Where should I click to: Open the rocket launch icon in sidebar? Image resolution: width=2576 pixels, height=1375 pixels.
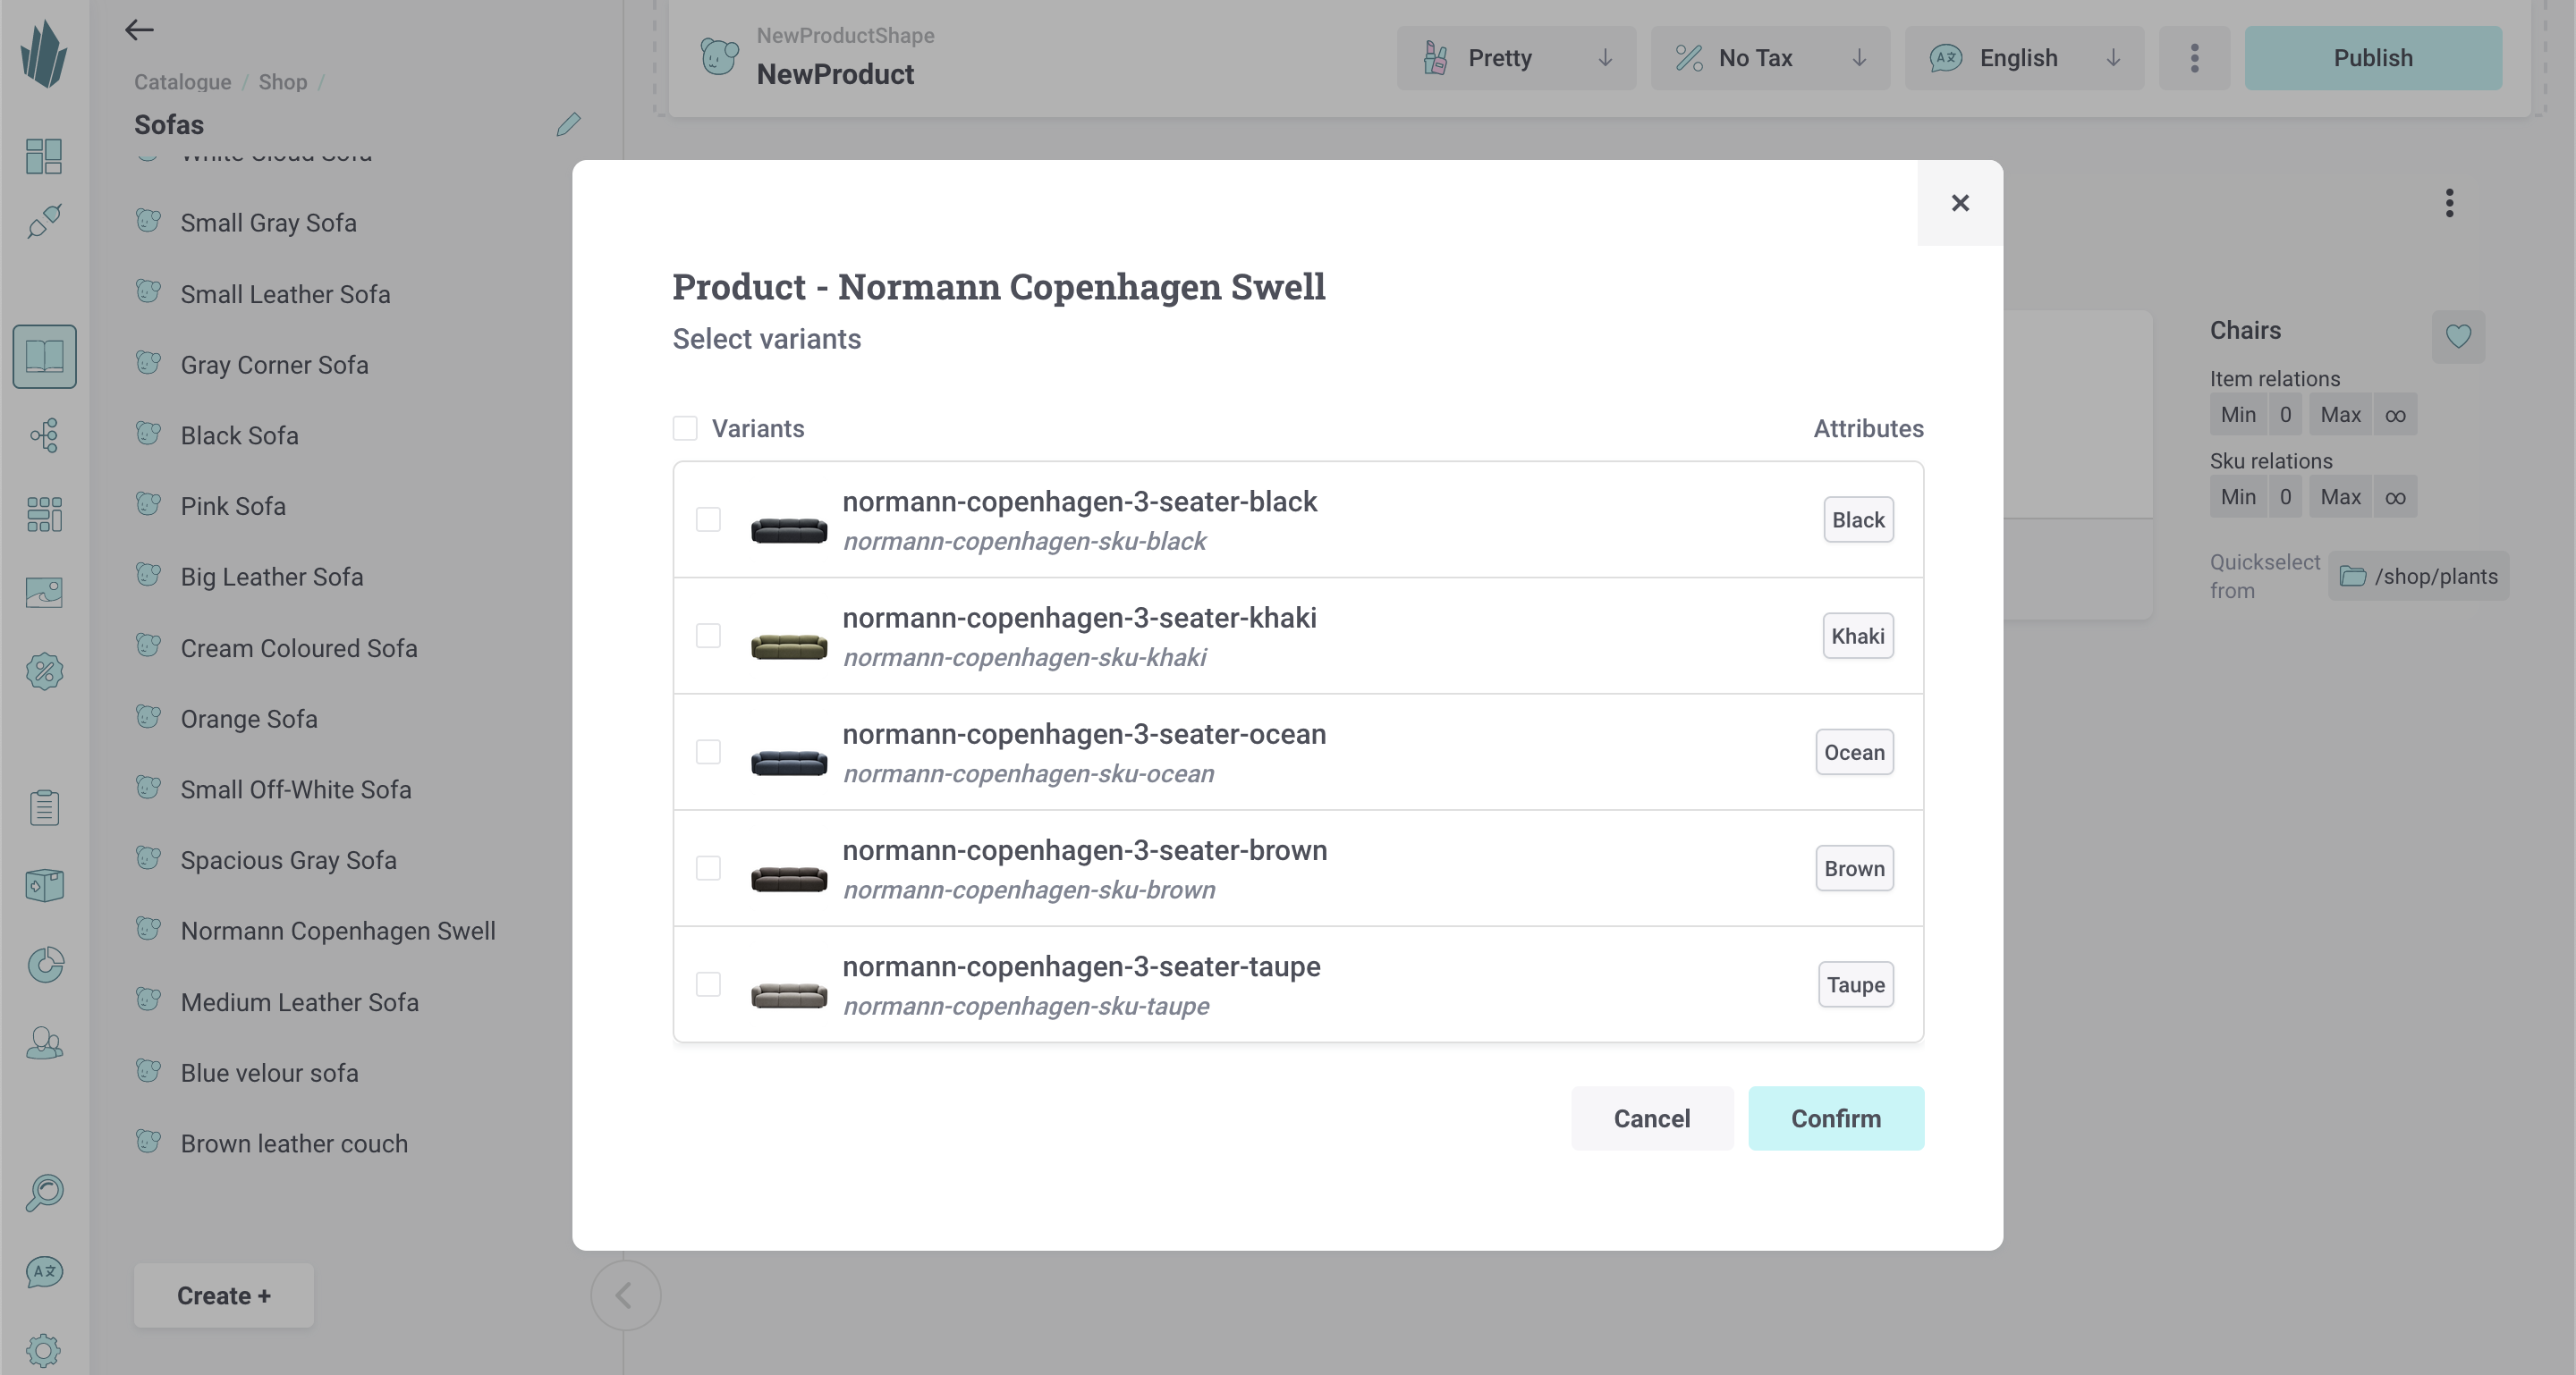44,221
